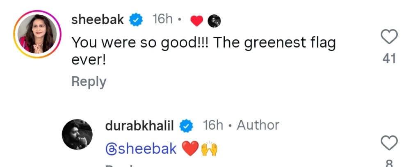
Task: Like durabkhalil's reply with the heart
Action: point(389,143)
